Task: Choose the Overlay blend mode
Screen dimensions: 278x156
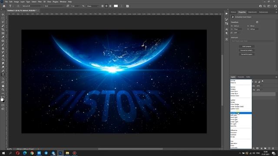Action: 241,113
